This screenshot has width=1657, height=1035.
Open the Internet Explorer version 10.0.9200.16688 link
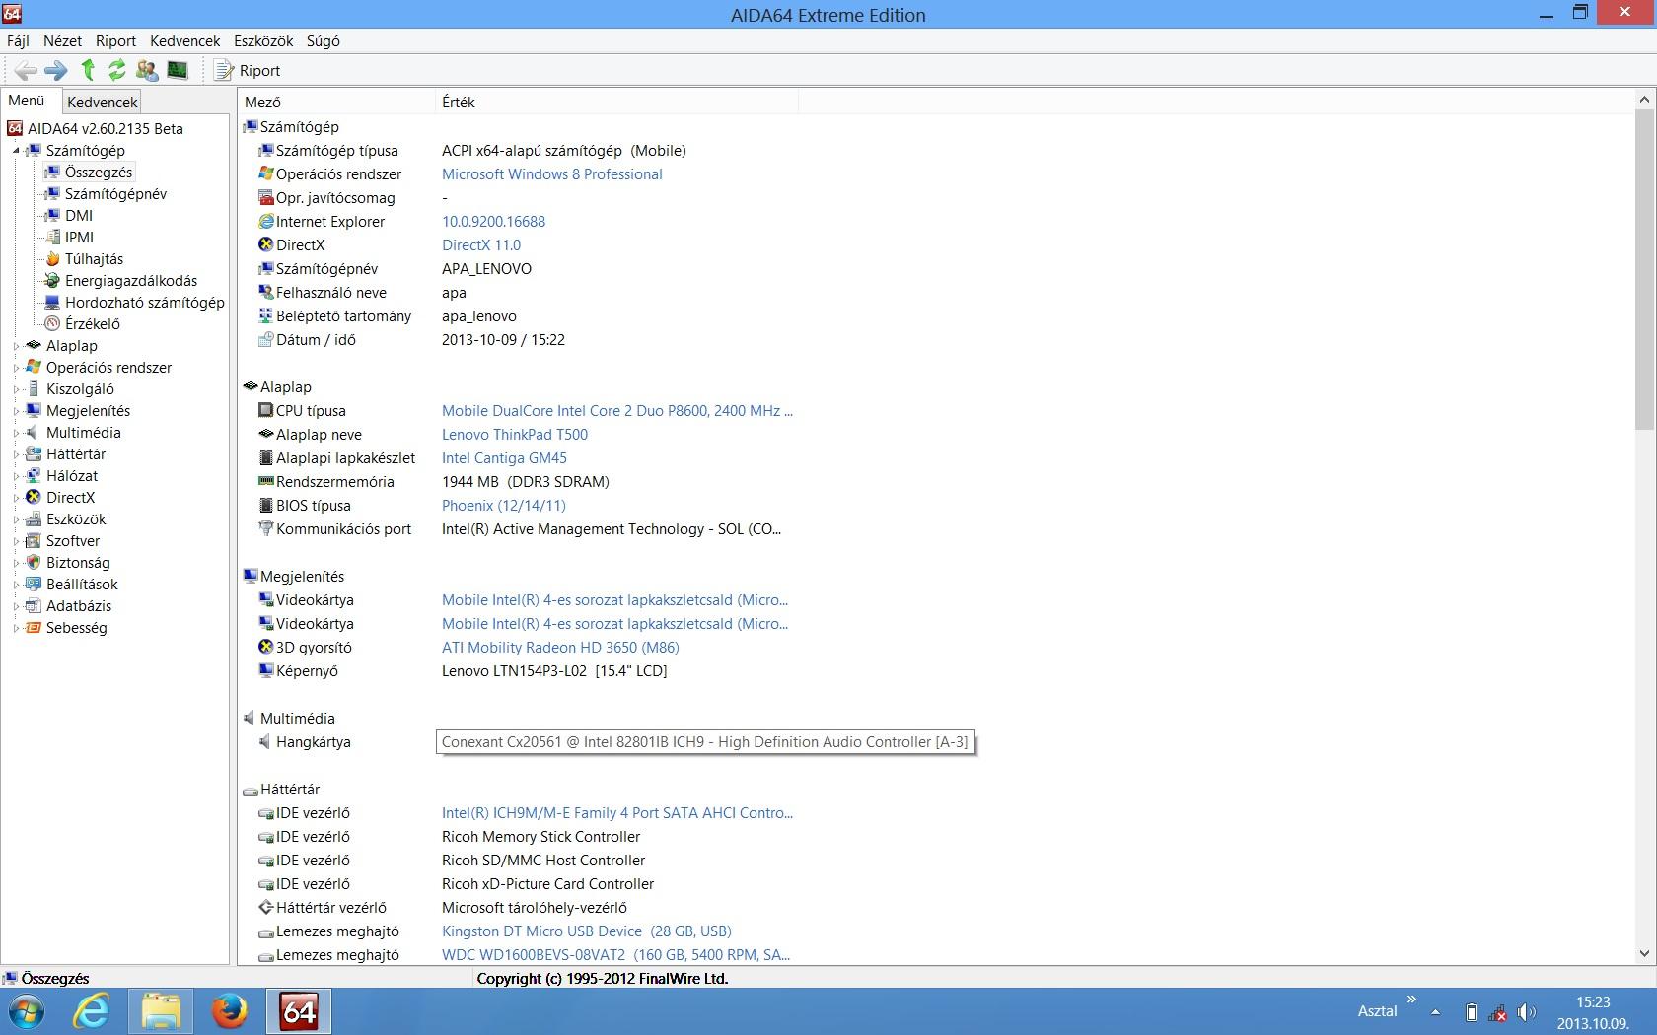click(493, 222)
